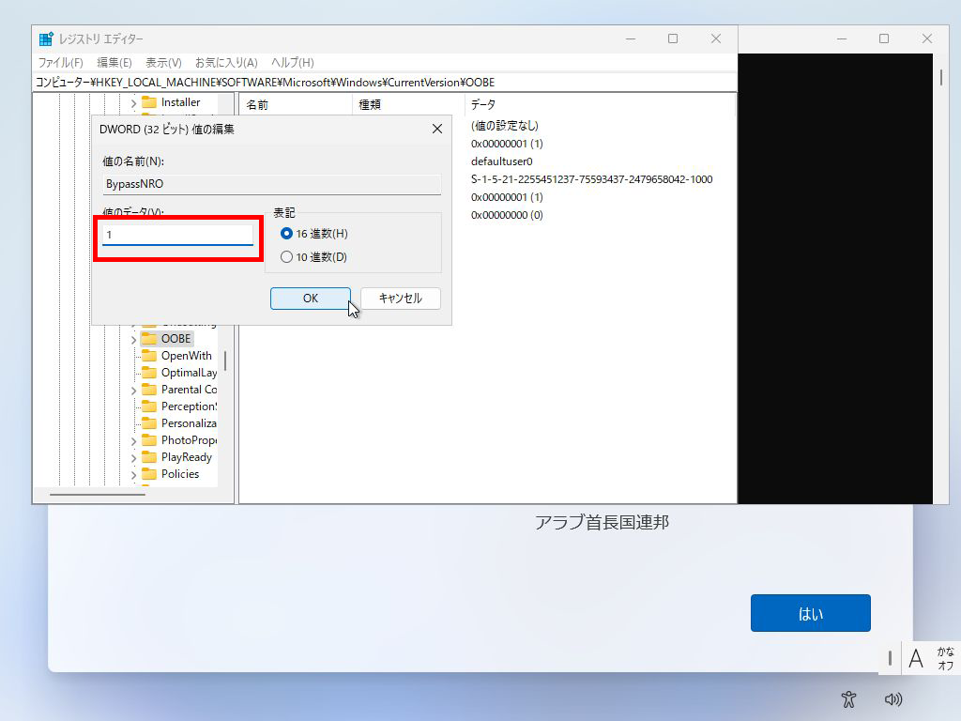Click the blue はい button
The height and width of the screenshot is (721, 961).
(810, 613)
